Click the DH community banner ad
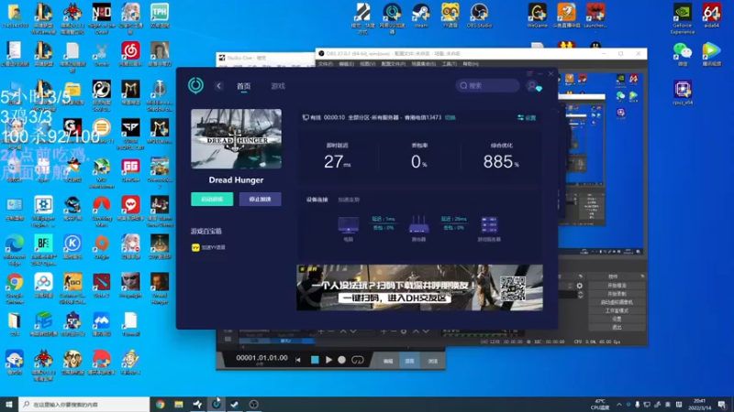The image size is (734, 412). click(420, 287)
